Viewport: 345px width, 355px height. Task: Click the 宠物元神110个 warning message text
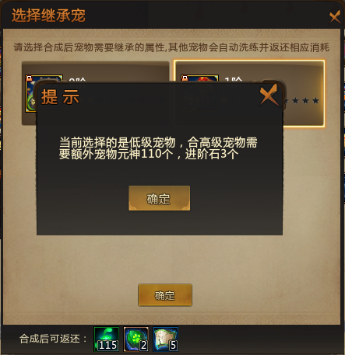pos(158,148)
